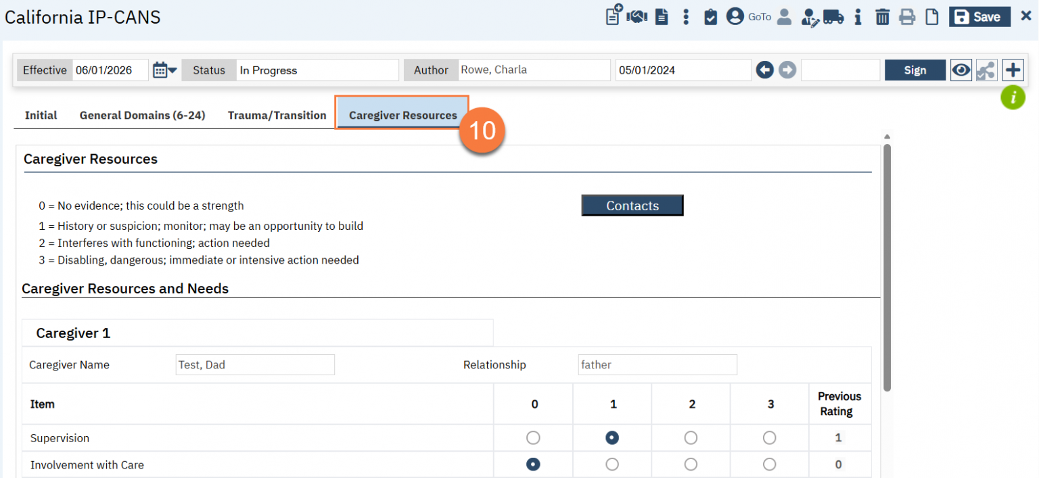This screenshot has width=1039, height=478.
Task: Switch to the Initial tab
Action: (x=41, y=116)
